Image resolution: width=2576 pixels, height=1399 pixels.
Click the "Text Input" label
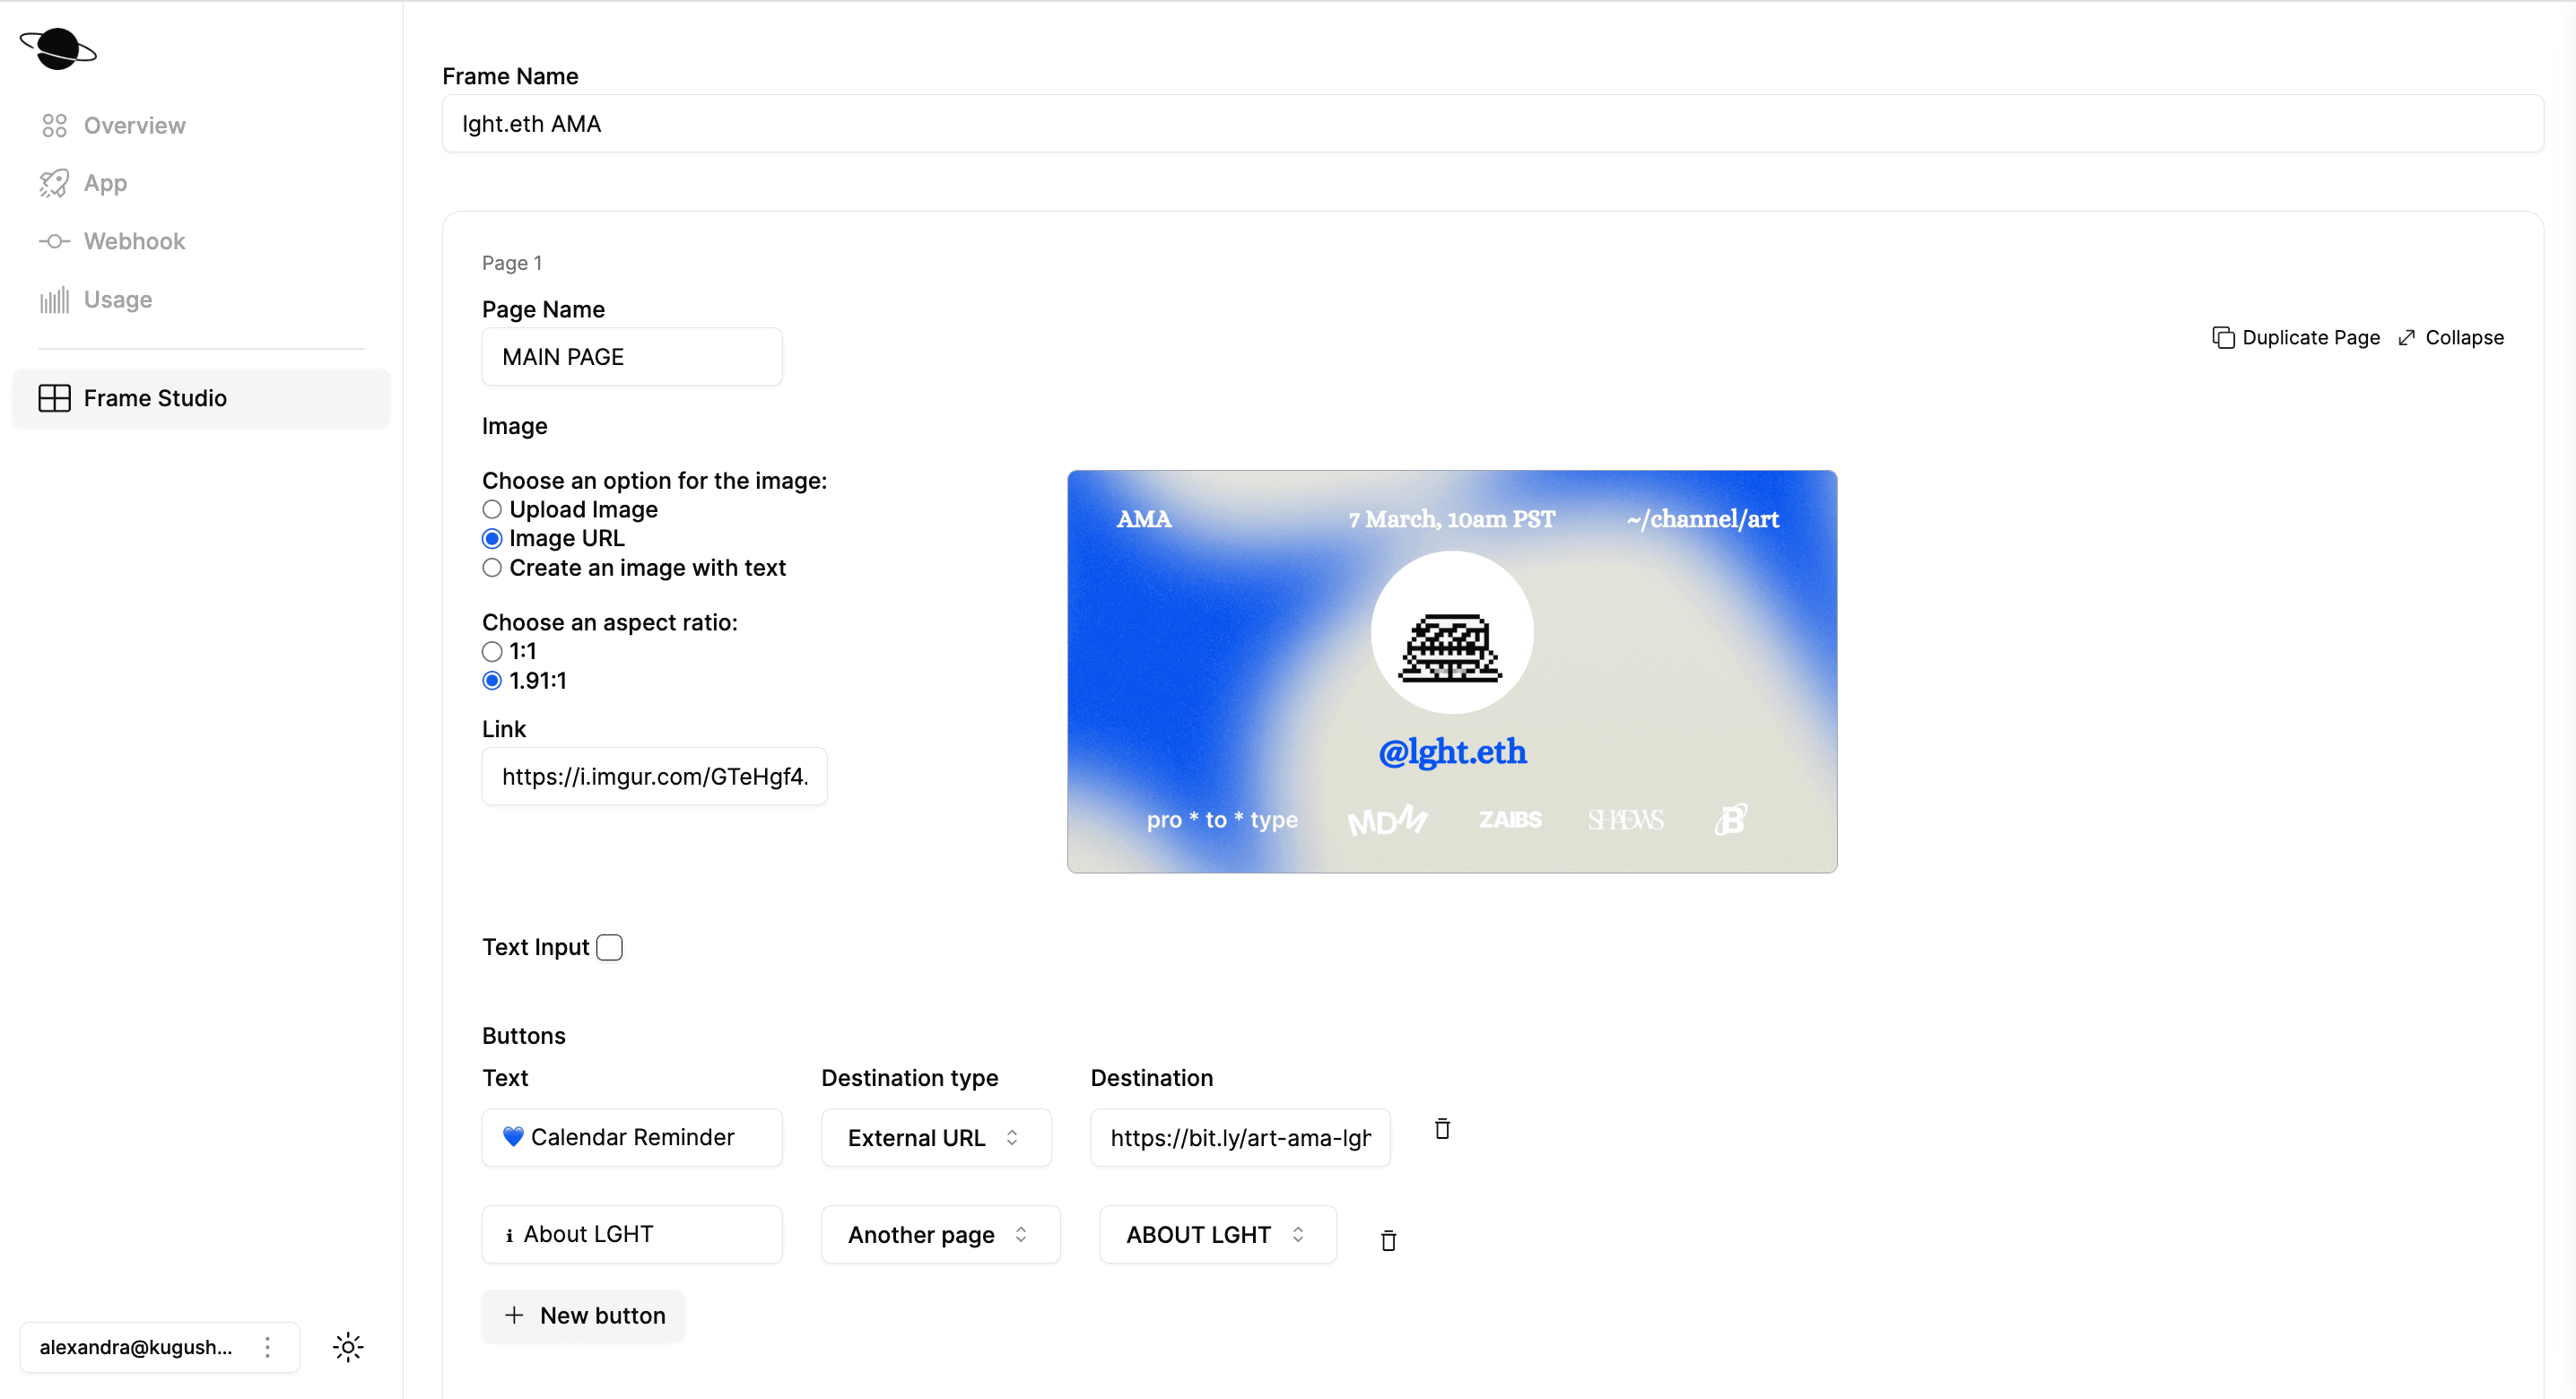point(536,947)
